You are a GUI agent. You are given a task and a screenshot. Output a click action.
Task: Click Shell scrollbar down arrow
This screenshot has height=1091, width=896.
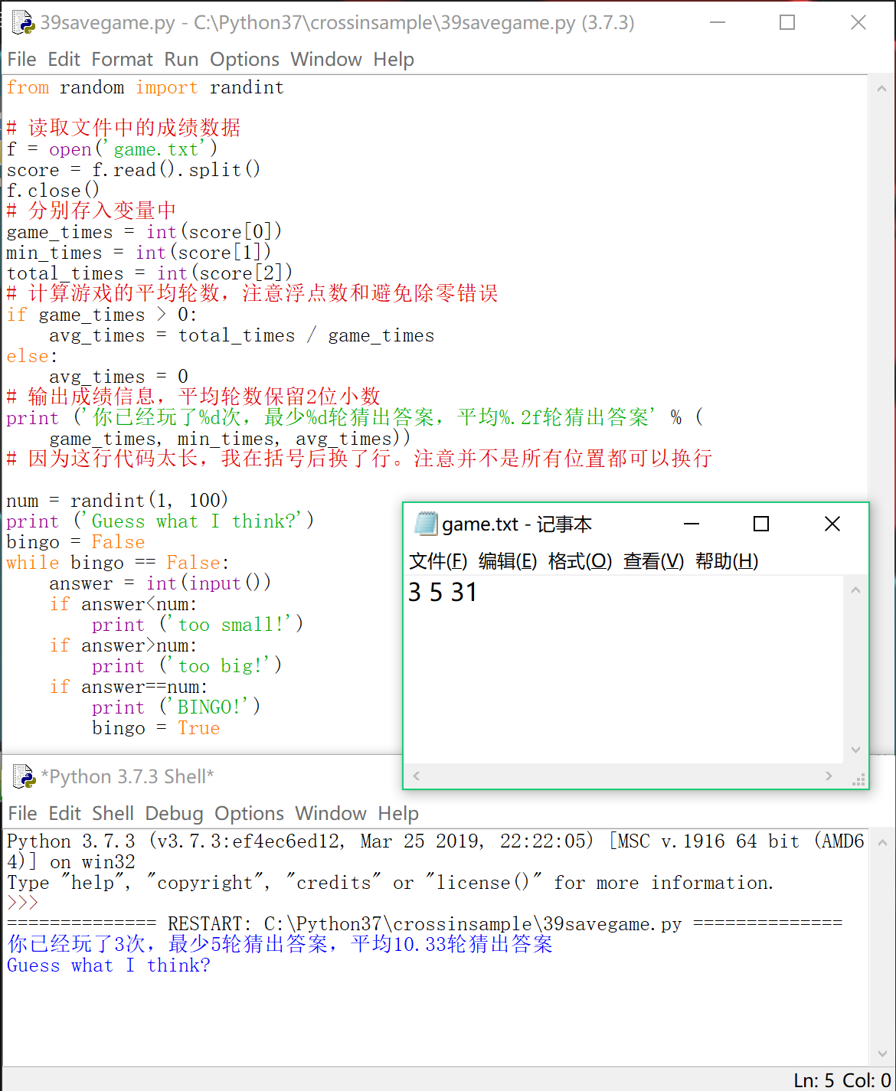881,1054
